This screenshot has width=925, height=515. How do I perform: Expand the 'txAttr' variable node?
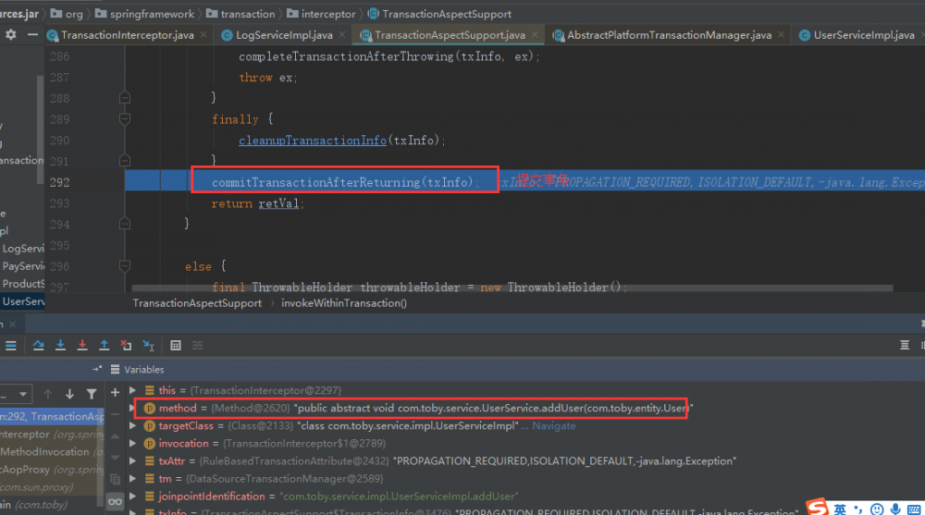[132, 460]
